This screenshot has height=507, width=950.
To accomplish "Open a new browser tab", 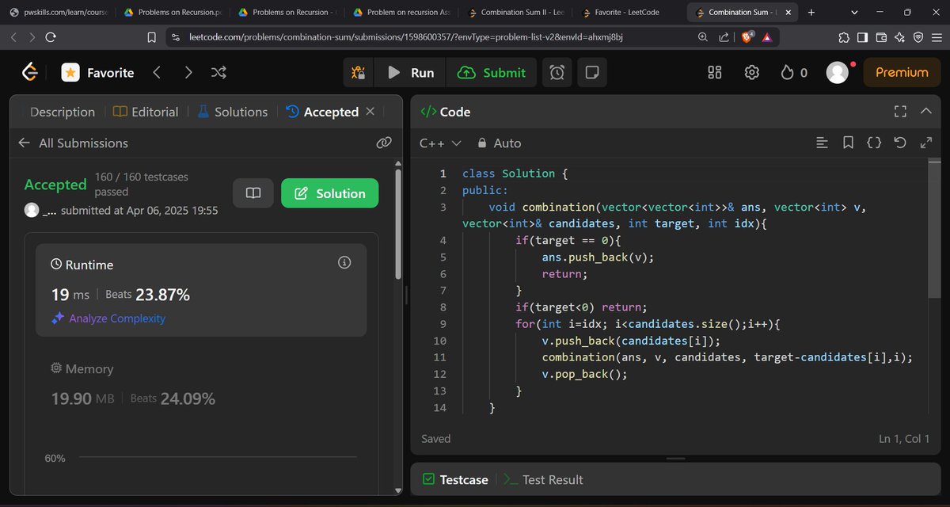I will [x=811, y=13].
